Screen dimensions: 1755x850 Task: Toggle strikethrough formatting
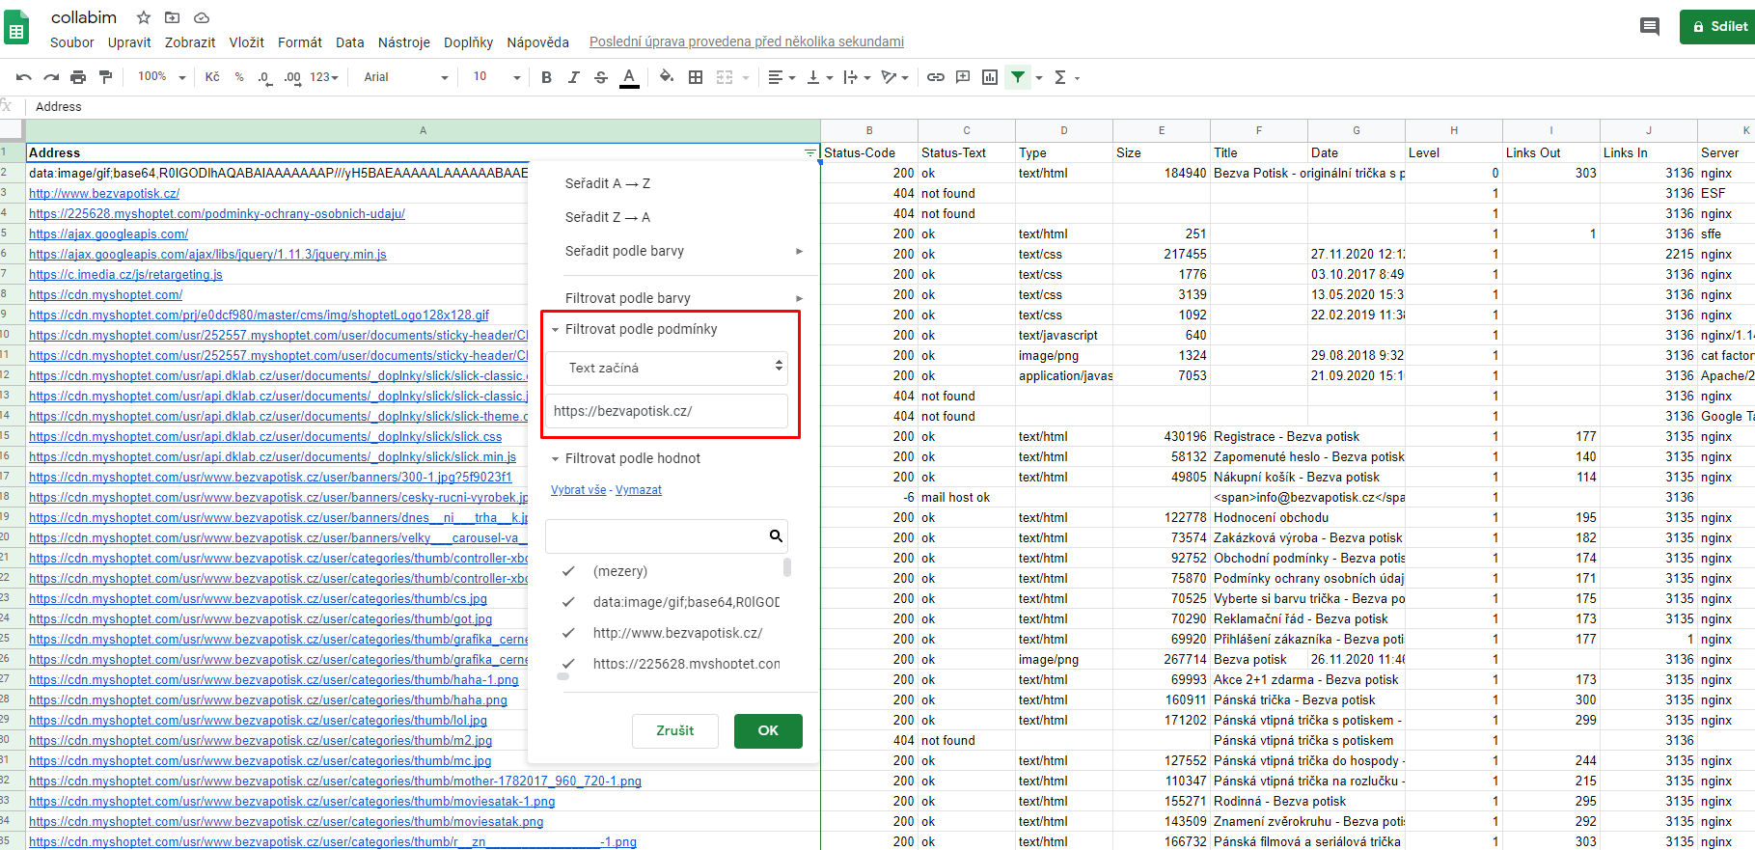pos(601,77)
